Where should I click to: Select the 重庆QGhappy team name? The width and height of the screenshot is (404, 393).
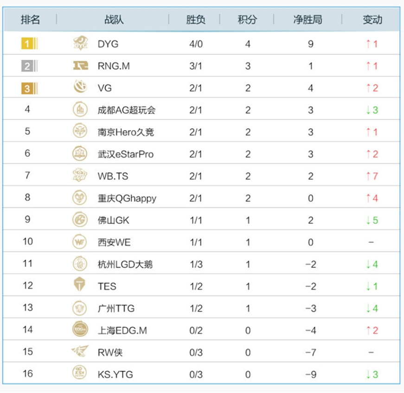(127, 198)
